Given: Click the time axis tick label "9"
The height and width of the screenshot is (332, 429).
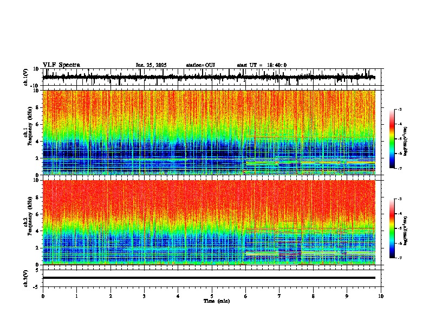Looking at the screenshot, I should tap(347, 296).
